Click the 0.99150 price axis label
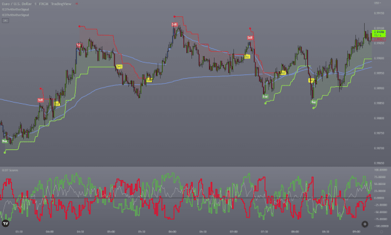The width and height of the screenshot is (391, 235). click(x=379, y=13)
